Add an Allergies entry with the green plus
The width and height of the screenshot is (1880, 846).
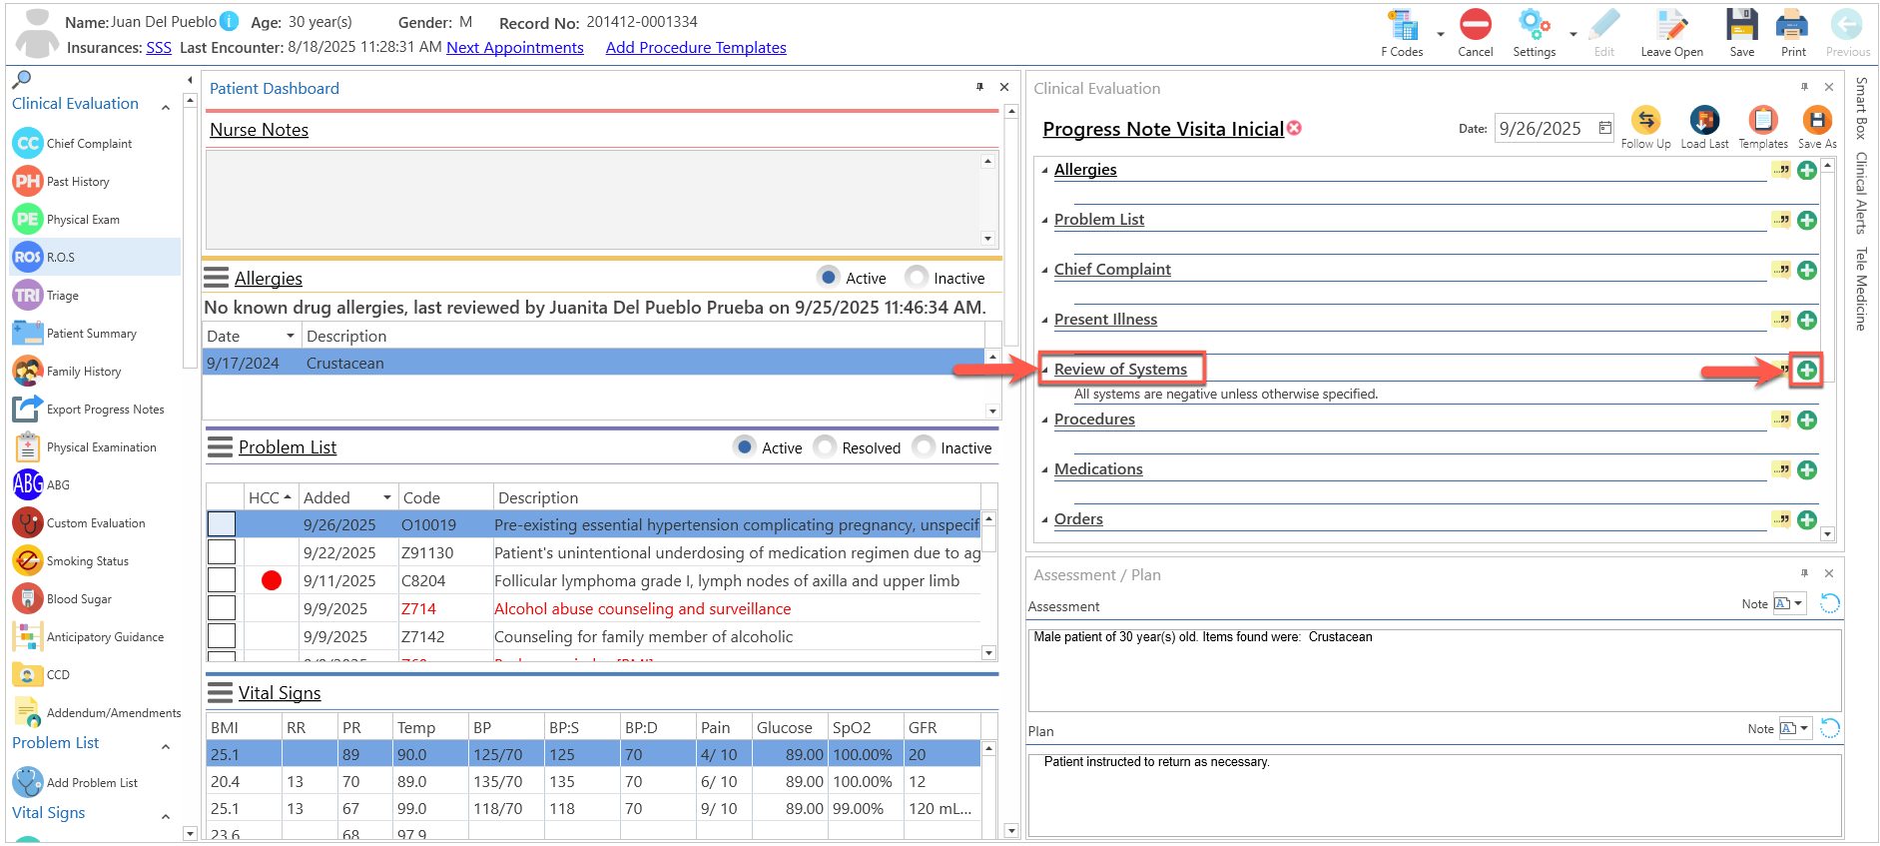click(1807, 171)
